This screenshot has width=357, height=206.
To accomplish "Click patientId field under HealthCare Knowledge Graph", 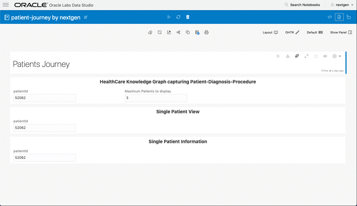I will click(45, 98).
